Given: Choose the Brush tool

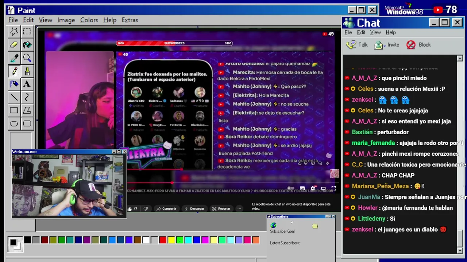Looking at the screenshot, I should pyautogui.click(x=27, y=71).
